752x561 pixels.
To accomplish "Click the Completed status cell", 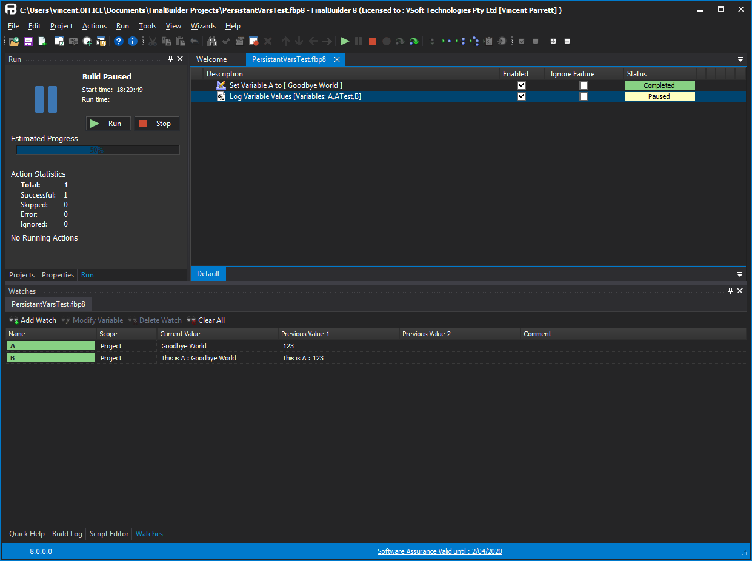I will 659,85.
